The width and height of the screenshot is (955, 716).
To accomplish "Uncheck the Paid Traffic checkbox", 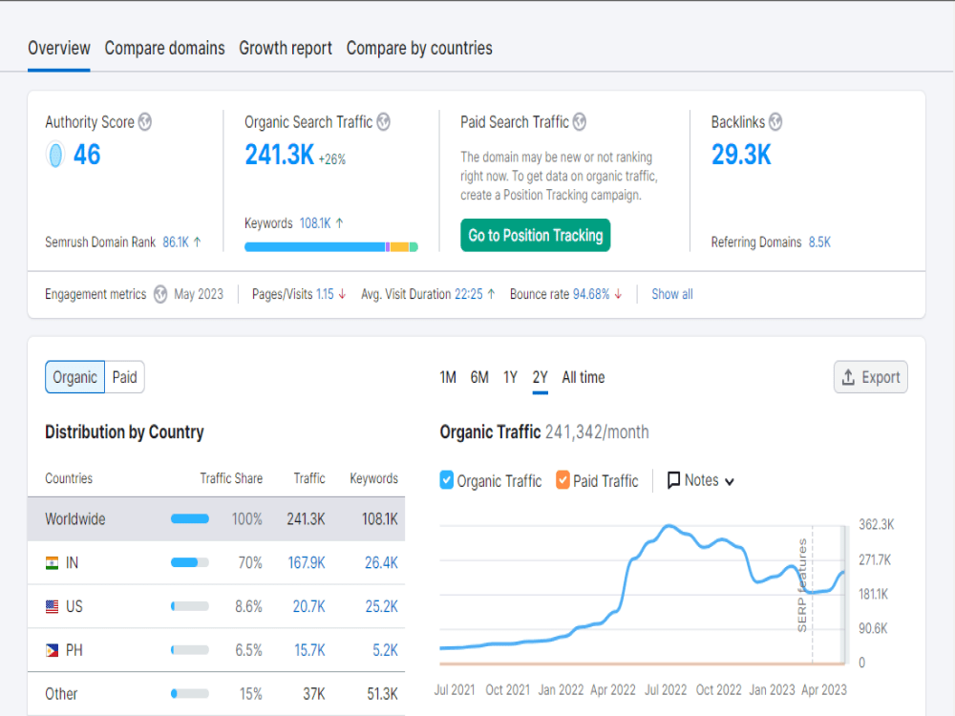I will point(562,480).
